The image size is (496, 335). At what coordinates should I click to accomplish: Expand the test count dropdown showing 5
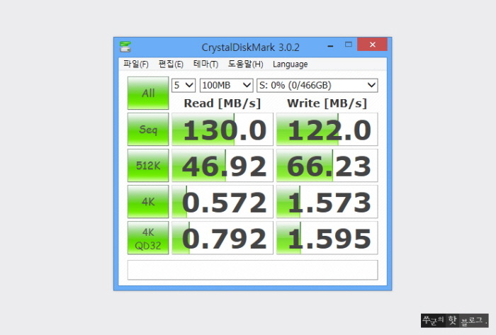pyautogui.click(x=184, y=85)
